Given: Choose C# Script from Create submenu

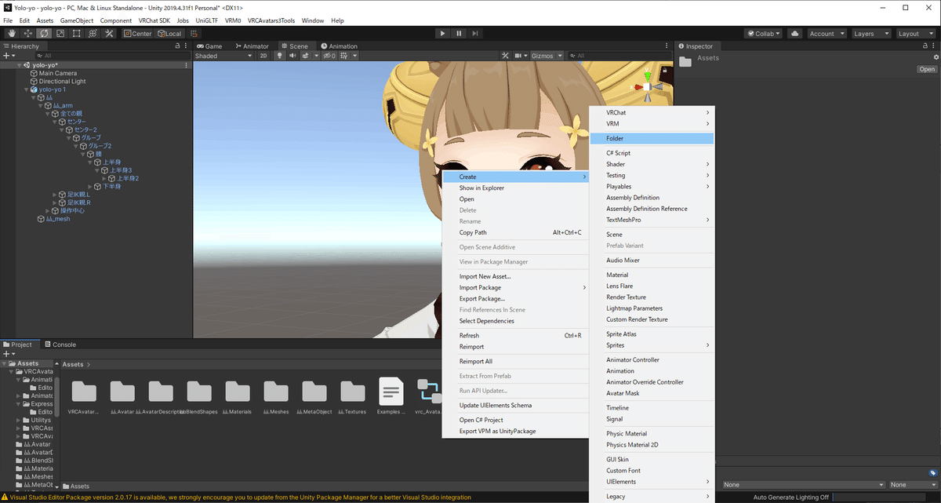Looking at the screenshot, I should [x=652, y=153].
